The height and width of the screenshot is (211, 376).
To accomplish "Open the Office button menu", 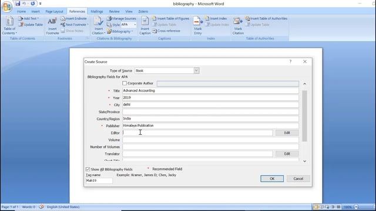I will point(6,6).
